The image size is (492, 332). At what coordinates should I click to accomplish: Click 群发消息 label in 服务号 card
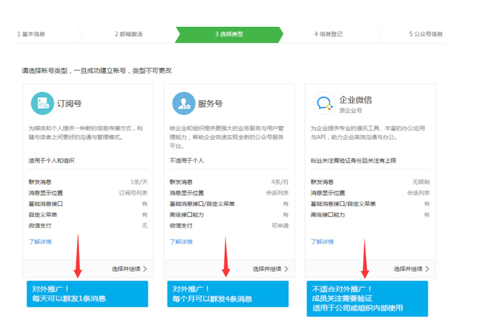(x=181, y=182)
